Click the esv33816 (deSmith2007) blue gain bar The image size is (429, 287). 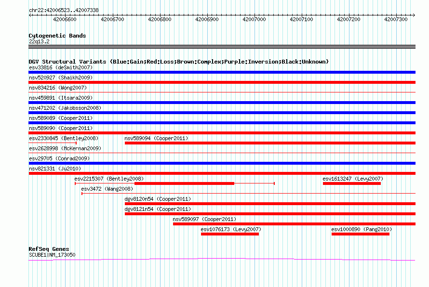click(x=222, y=72)
